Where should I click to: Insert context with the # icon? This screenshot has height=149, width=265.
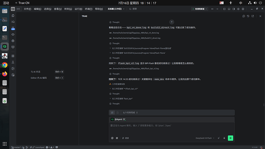[117, 138]
